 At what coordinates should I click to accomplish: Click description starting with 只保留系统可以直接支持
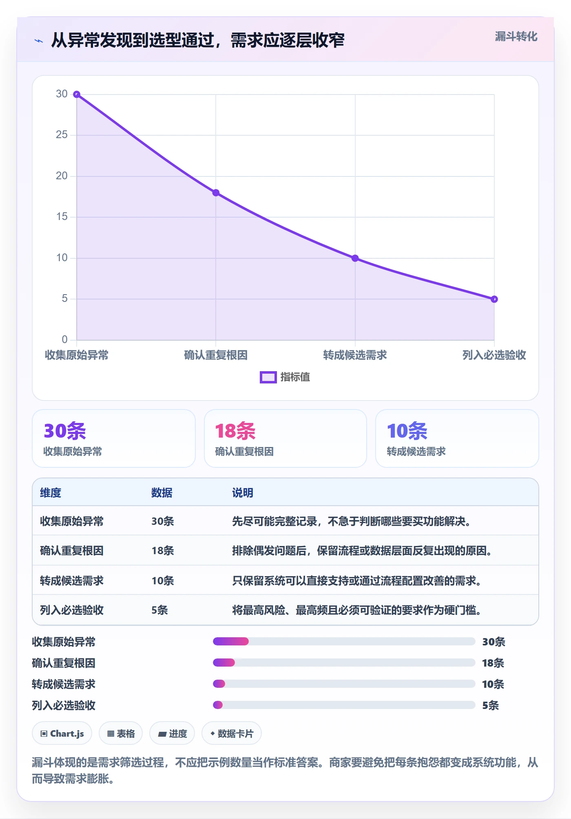pos(357,581)
